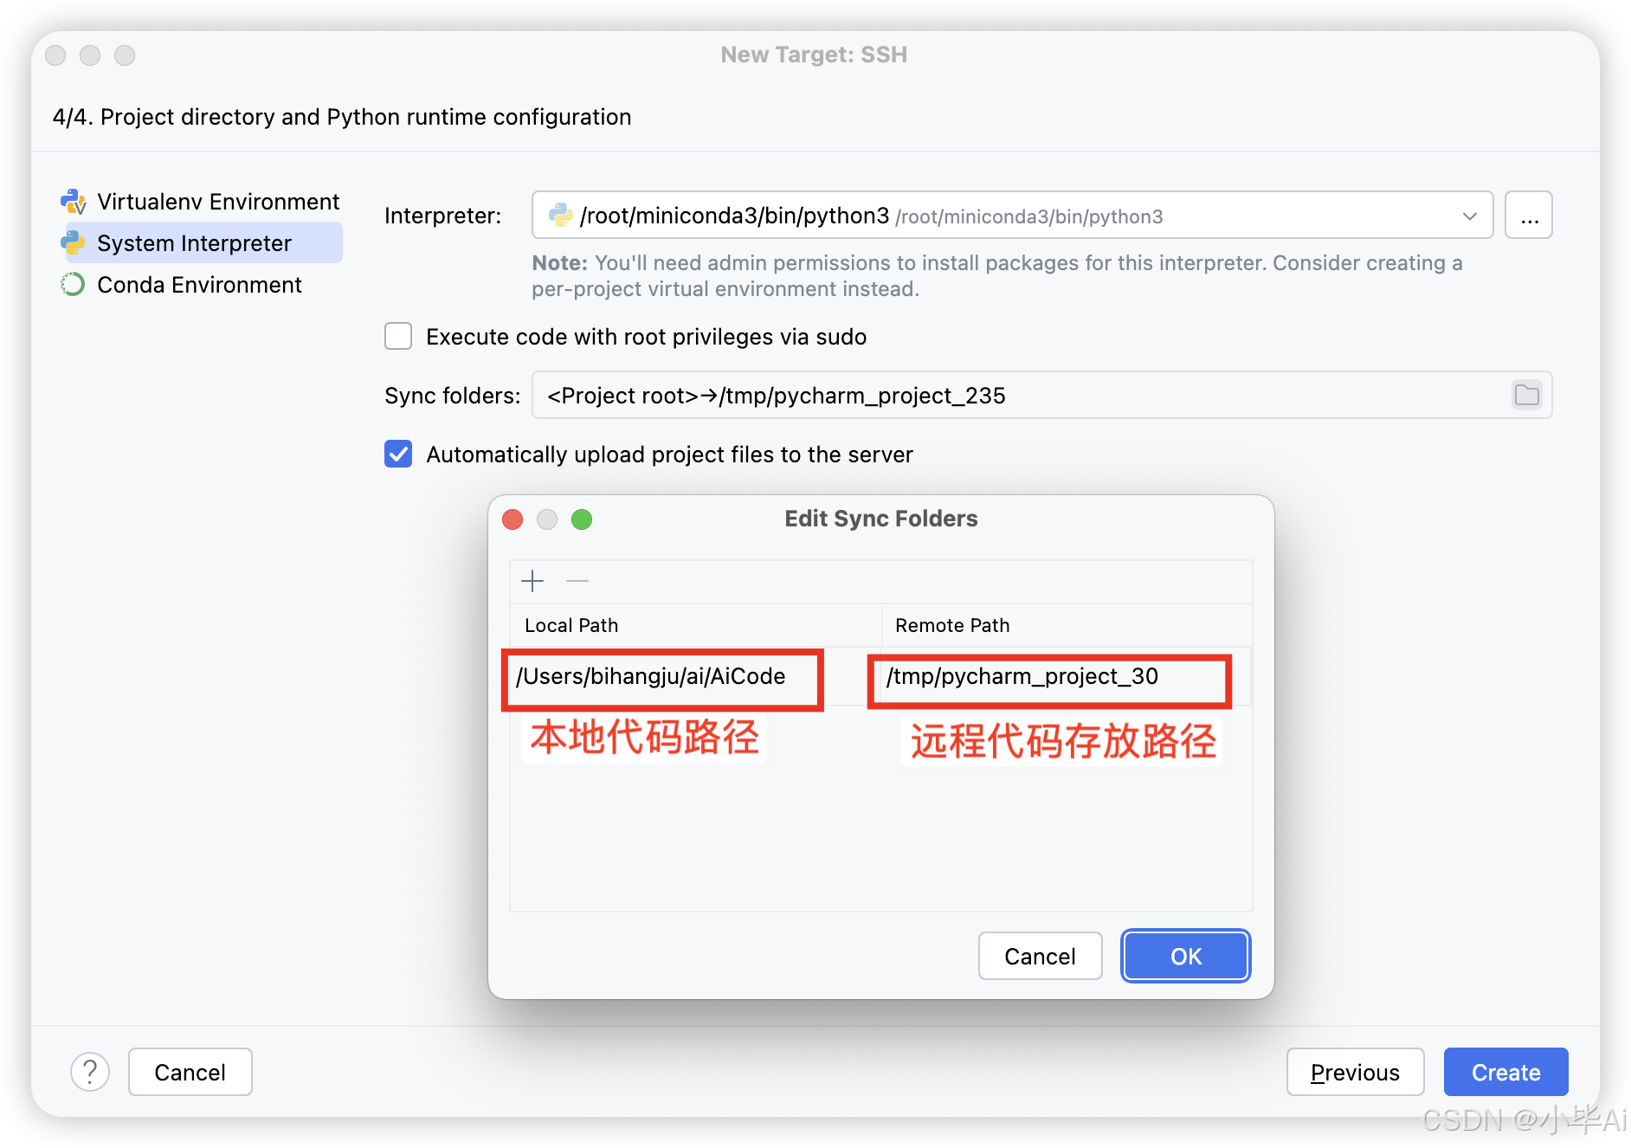Click Cancel in Edit Sync Folders dialog

(x=1040, y=956)
